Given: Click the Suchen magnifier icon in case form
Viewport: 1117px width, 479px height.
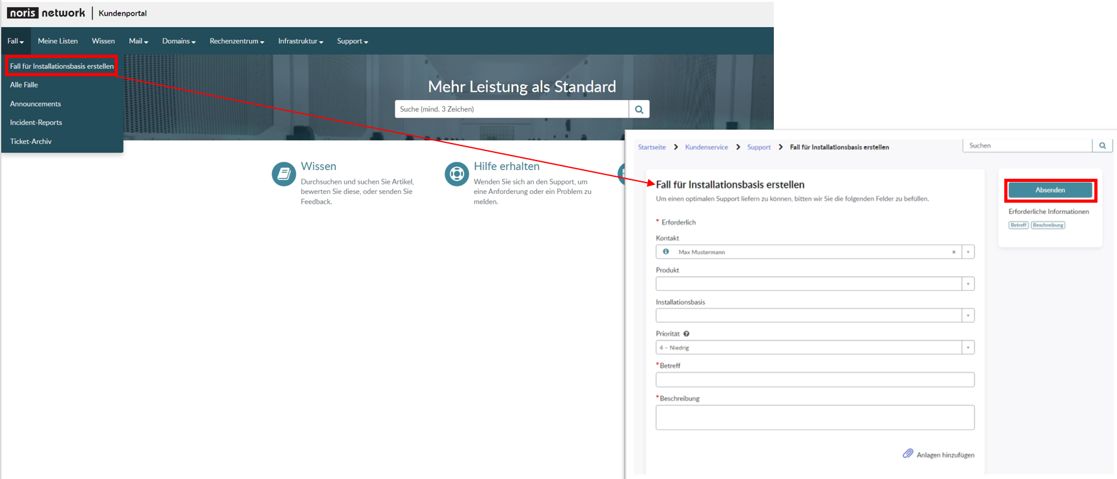Looking at the screenshot, I should click(1103, 145).
